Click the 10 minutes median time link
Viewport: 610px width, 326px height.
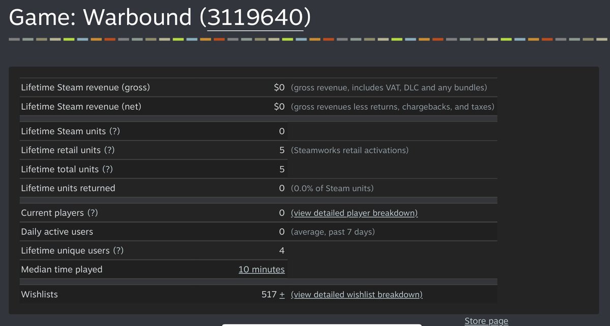tap(261, 270)
